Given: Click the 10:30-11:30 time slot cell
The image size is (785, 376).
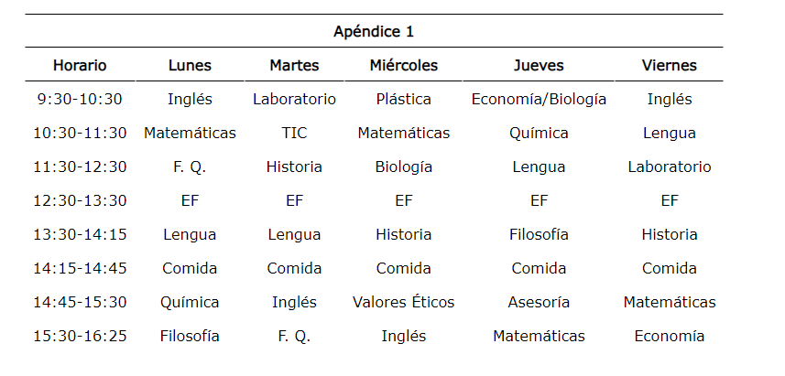Looking at the screenshot, I should click(x=80, y=133).
